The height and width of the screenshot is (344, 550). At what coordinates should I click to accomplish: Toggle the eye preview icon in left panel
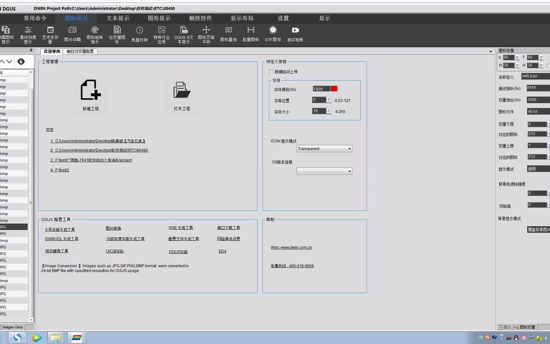[x=21, y=61]
